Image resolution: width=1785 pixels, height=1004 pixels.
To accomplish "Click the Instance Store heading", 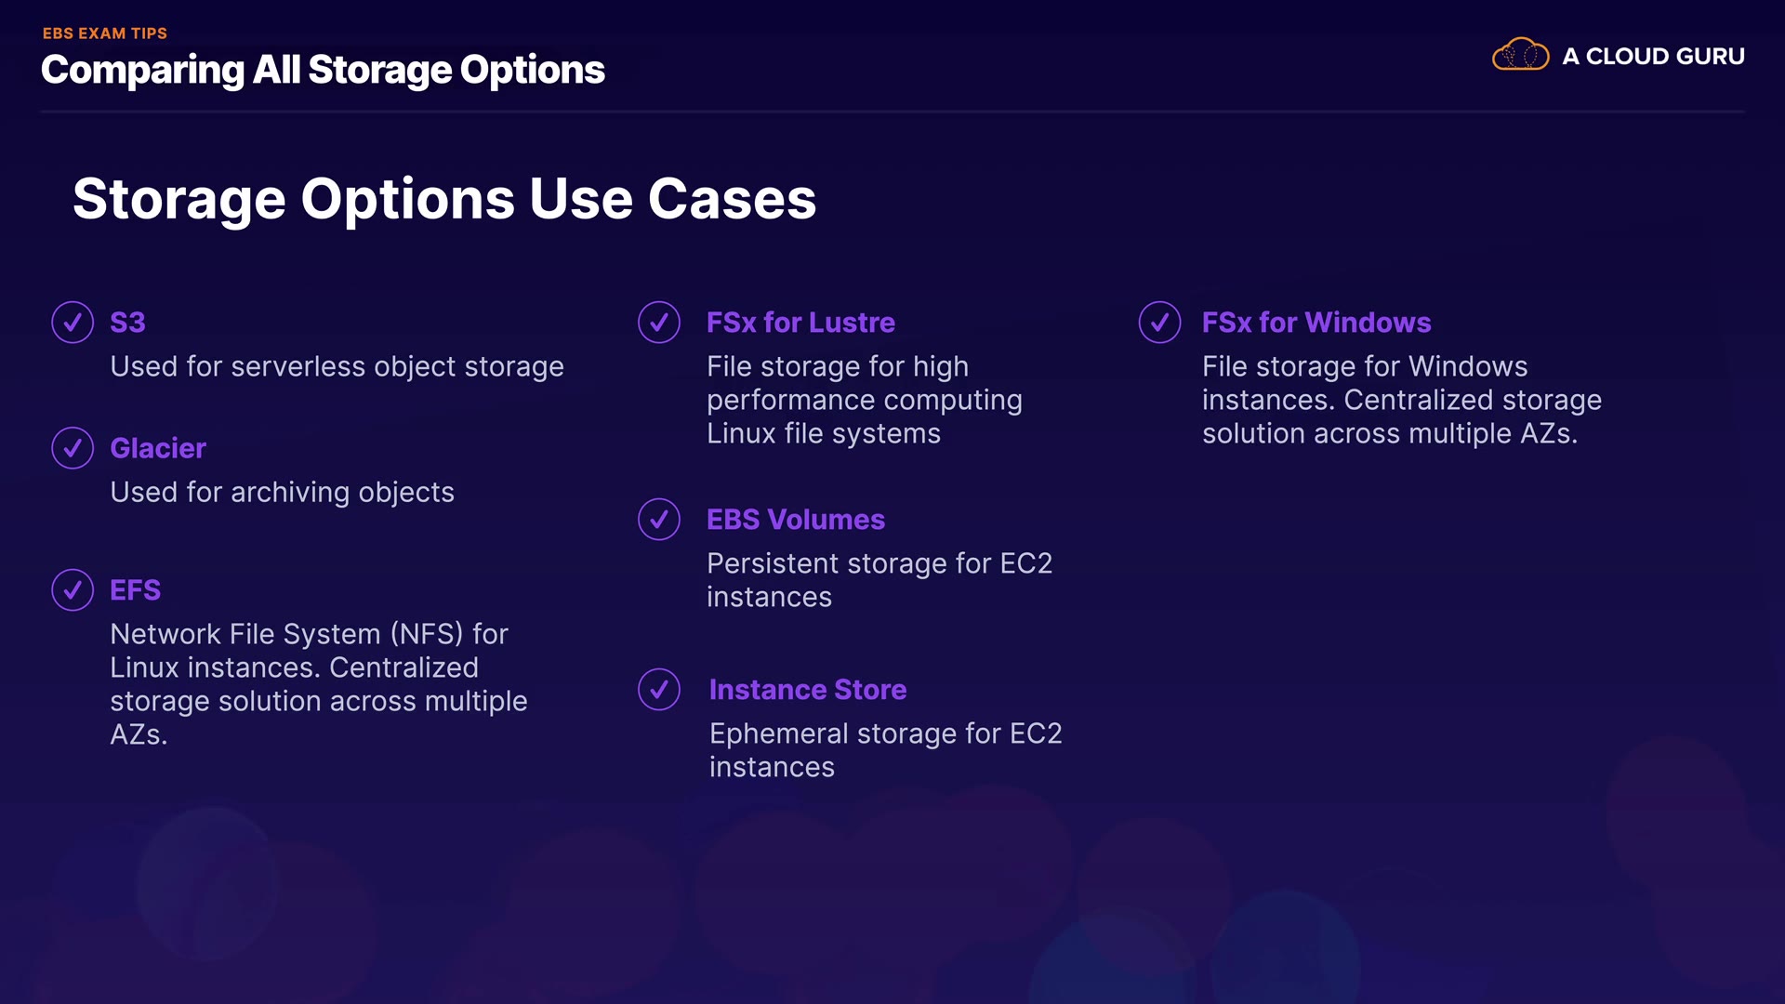I will pyautogui.click(x=807, y=690).
